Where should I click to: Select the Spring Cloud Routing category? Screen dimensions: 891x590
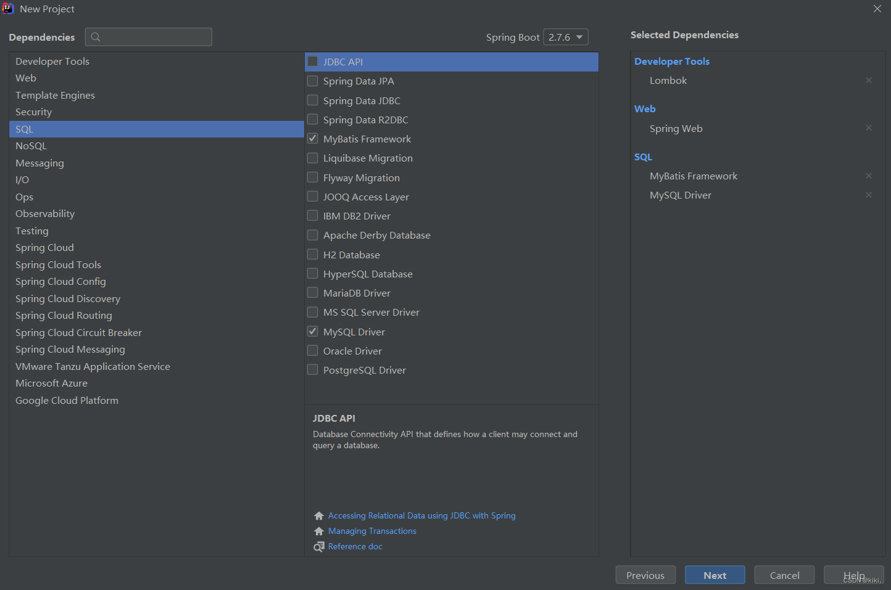(x=64, y=316)
